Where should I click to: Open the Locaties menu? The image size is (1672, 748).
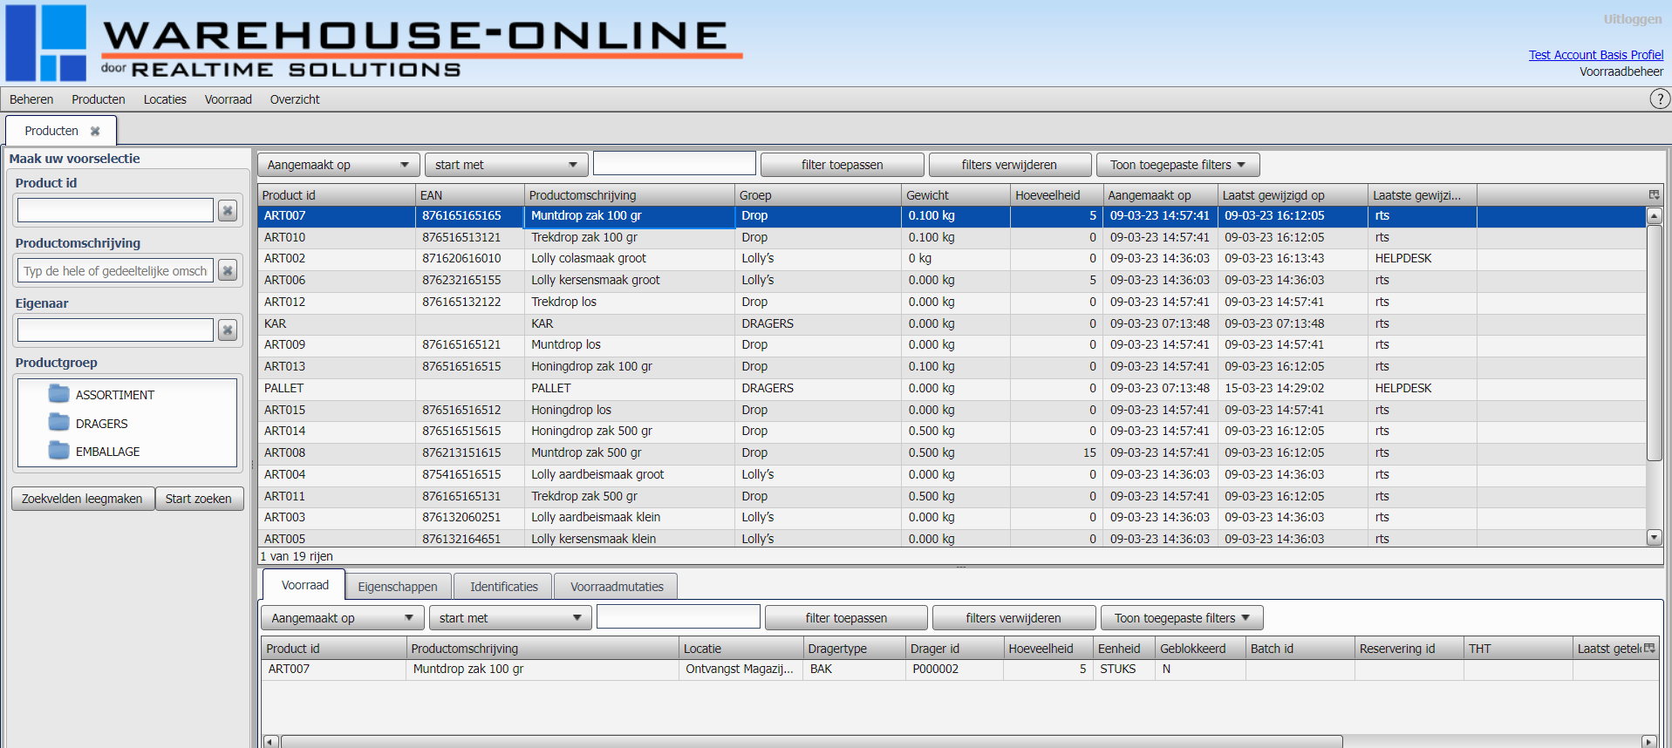[165, 99]
